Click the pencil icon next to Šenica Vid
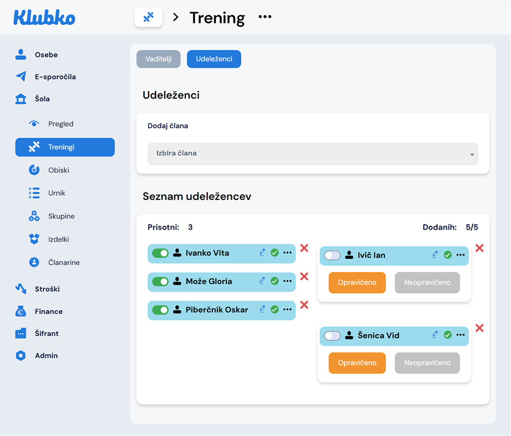511x436 pixels. pyautogui.click(x=435, y=335)
